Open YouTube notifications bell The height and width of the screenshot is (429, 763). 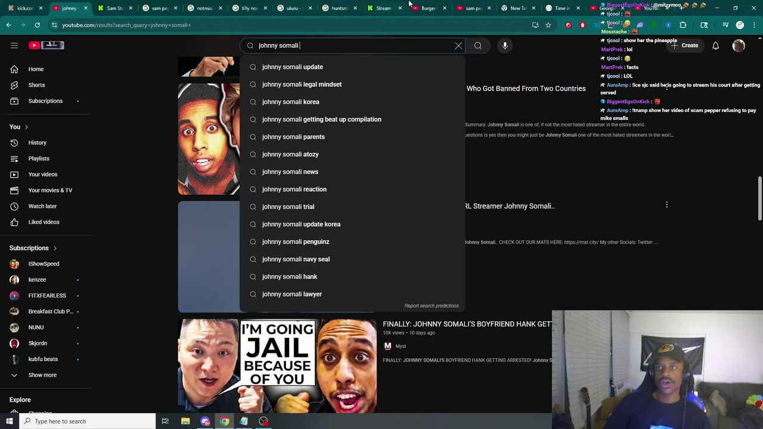715,45
